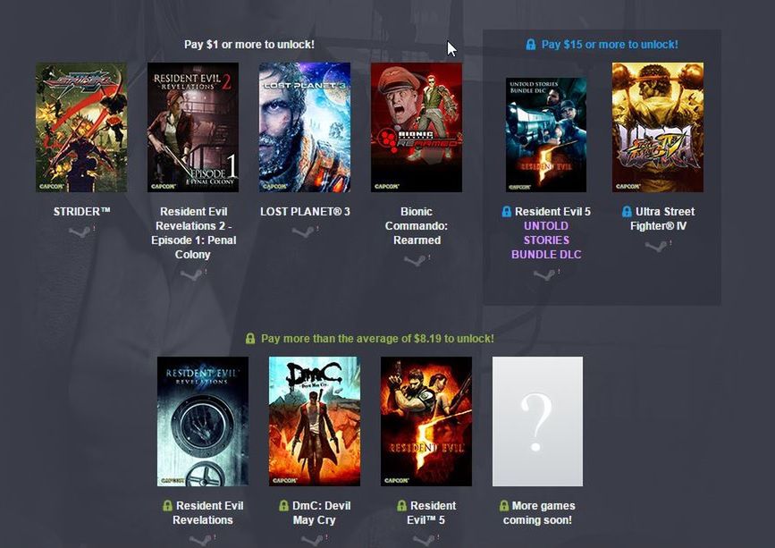The width and height of the screenshot is (775, 548).
Task: Open the DmC Devil May Cry cover
Action: coord(315,421)
